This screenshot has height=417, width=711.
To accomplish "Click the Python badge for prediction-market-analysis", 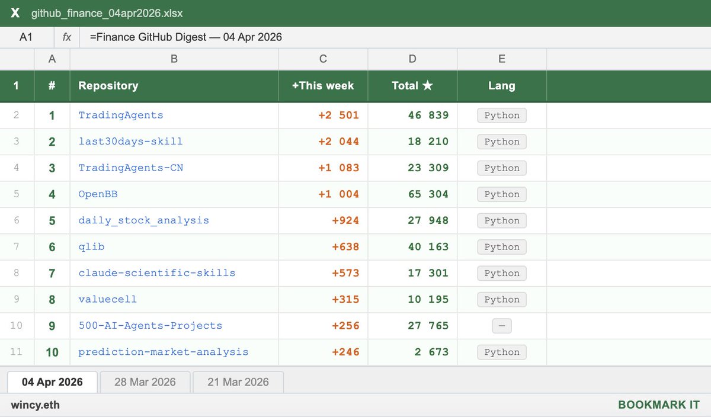I will 501,352.
